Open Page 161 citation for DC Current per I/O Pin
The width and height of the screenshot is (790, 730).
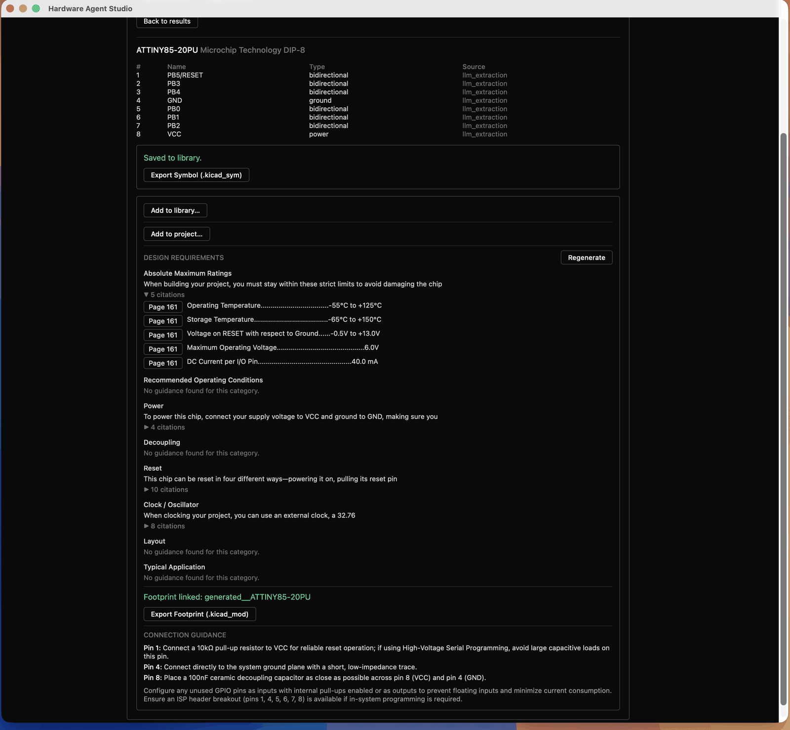click(x=163, y=363)
